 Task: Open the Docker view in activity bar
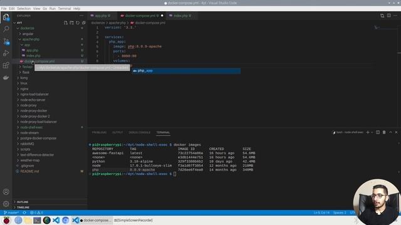6,77
